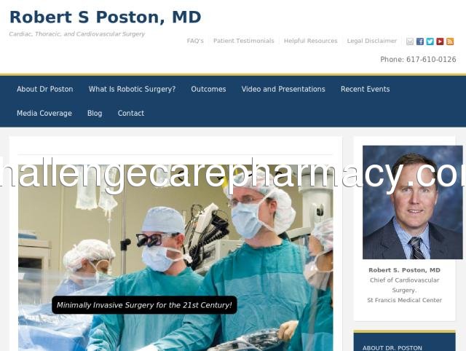Navigate to Recent Events
Viewport: 466px width, 351px height.
click(365, 89)
